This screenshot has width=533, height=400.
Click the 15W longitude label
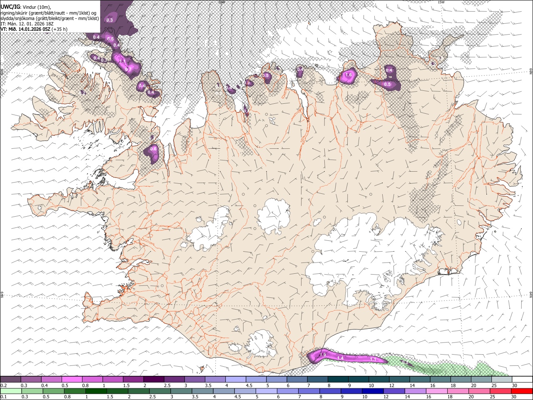coord(441,2)
